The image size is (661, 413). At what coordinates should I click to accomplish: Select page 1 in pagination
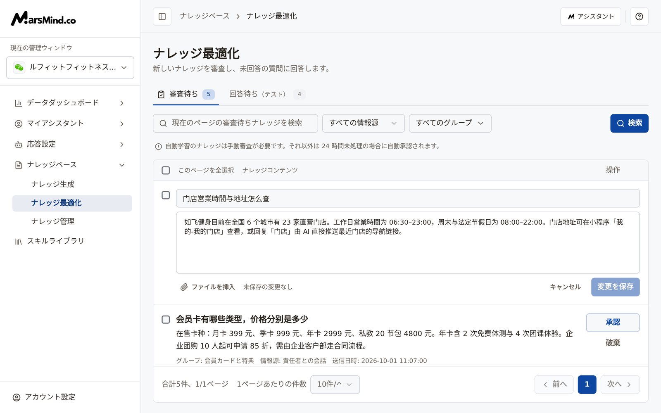(587, 384)
